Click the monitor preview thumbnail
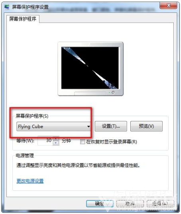Image resolution: width=181 pixels, height=214 pixels. tap(90, 69)
